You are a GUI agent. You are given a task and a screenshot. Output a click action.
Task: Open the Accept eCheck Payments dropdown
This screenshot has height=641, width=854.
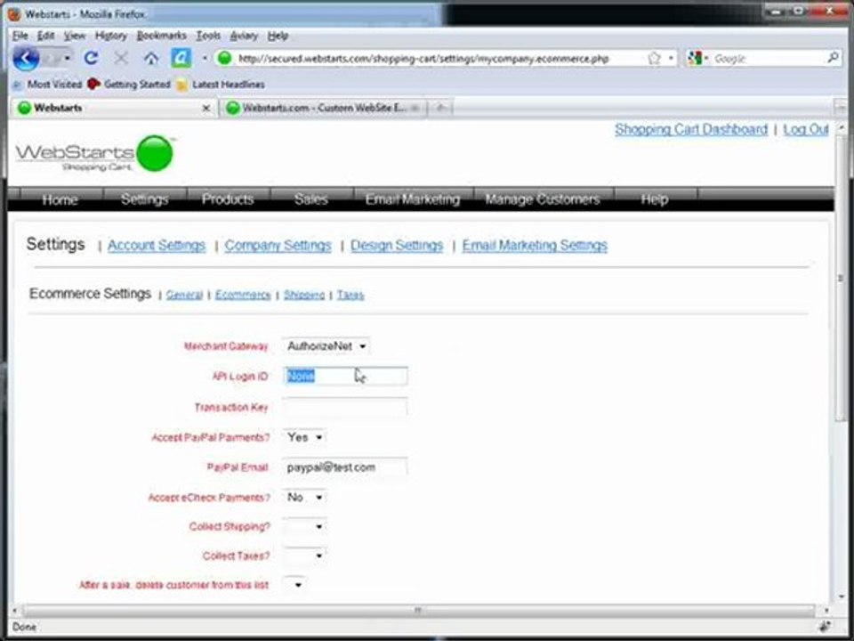click(x=304, y=497)
